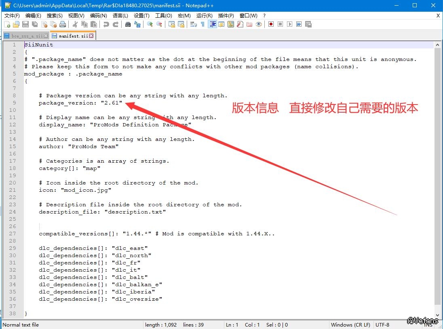Open a file with folder icon
This screenshot has height=329, width=443.
pyautogui.click(x=16, y=24)
